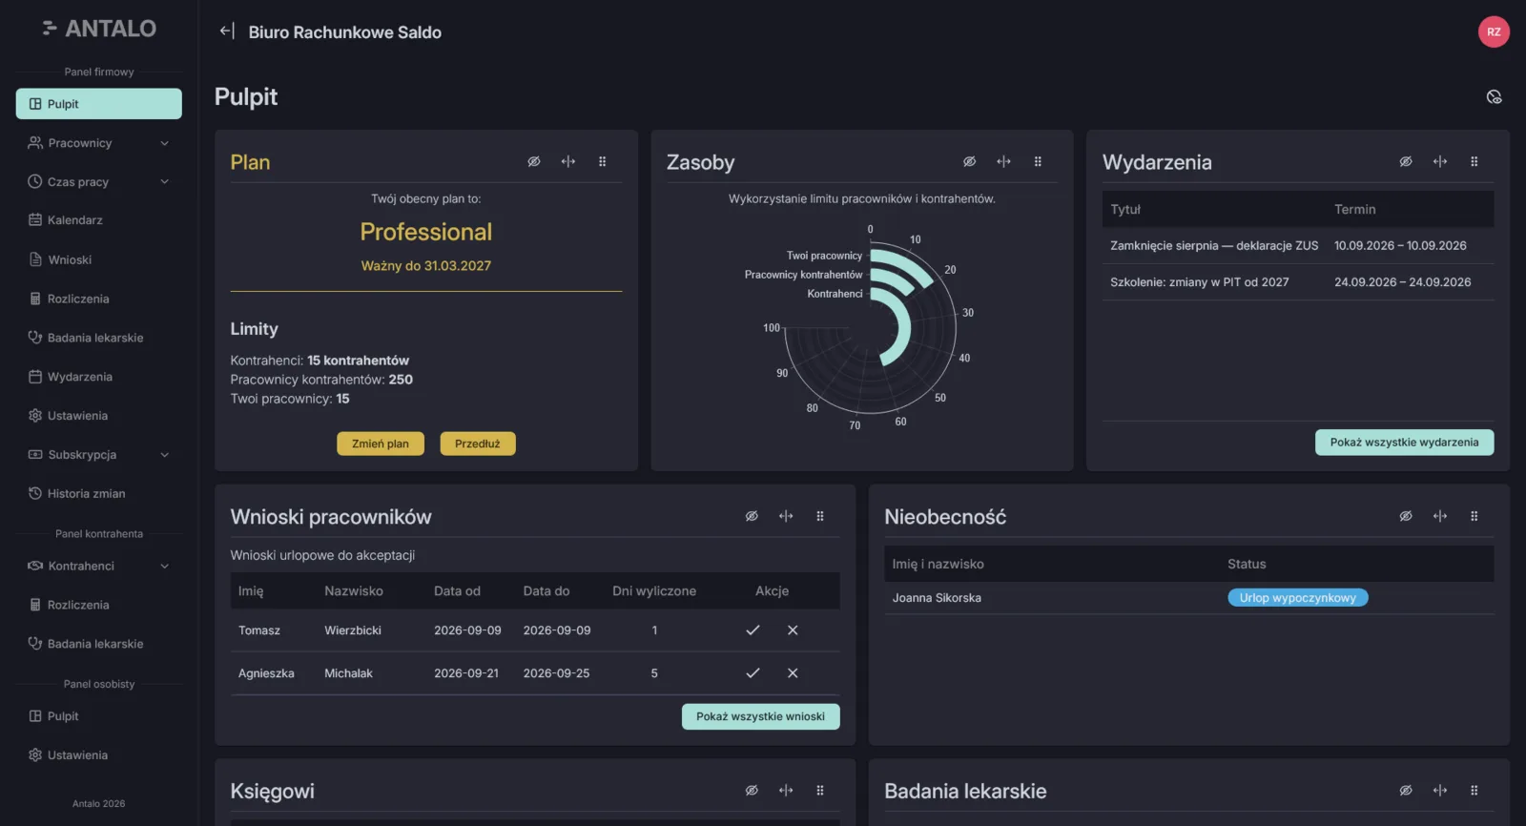Reject Tomasz Wierzbicki's leave request
1526x826 pixels.
(x=793, y=630)
